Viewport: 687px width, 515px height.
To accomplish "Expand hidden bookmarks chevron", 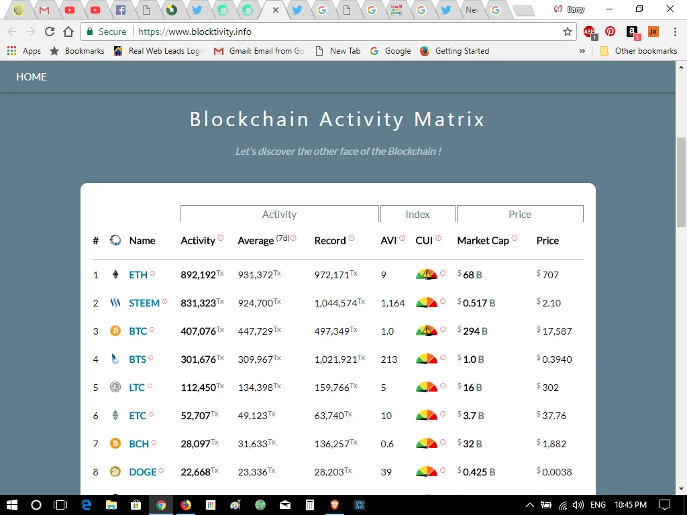I will pos(582,51).
